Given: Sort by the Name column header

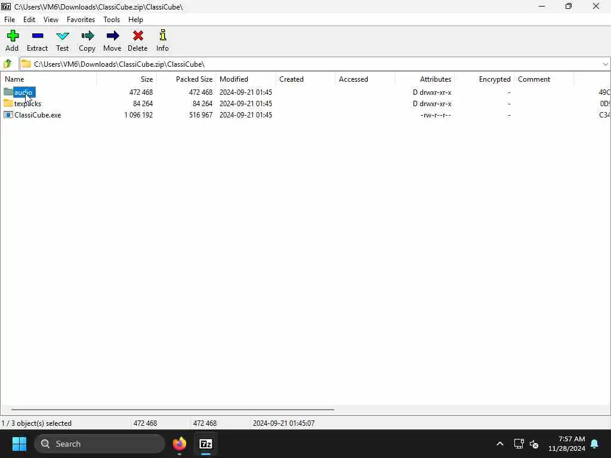Looking at the screenshot, I should [48, 79].
